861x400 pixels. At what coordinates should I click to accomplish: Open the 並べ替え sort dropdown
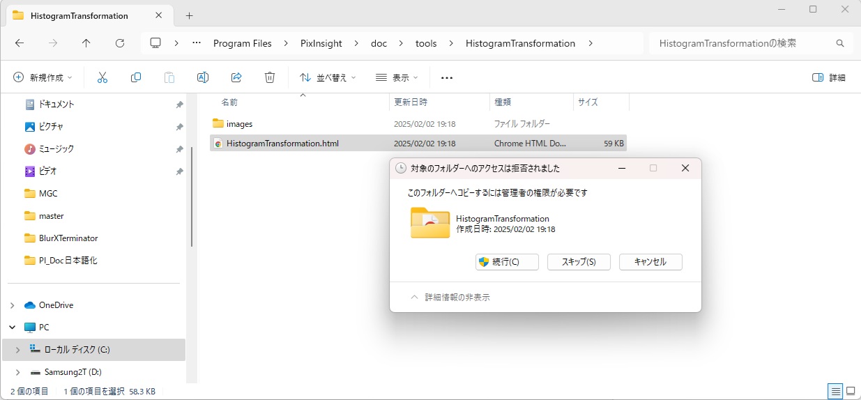[328, 77]
